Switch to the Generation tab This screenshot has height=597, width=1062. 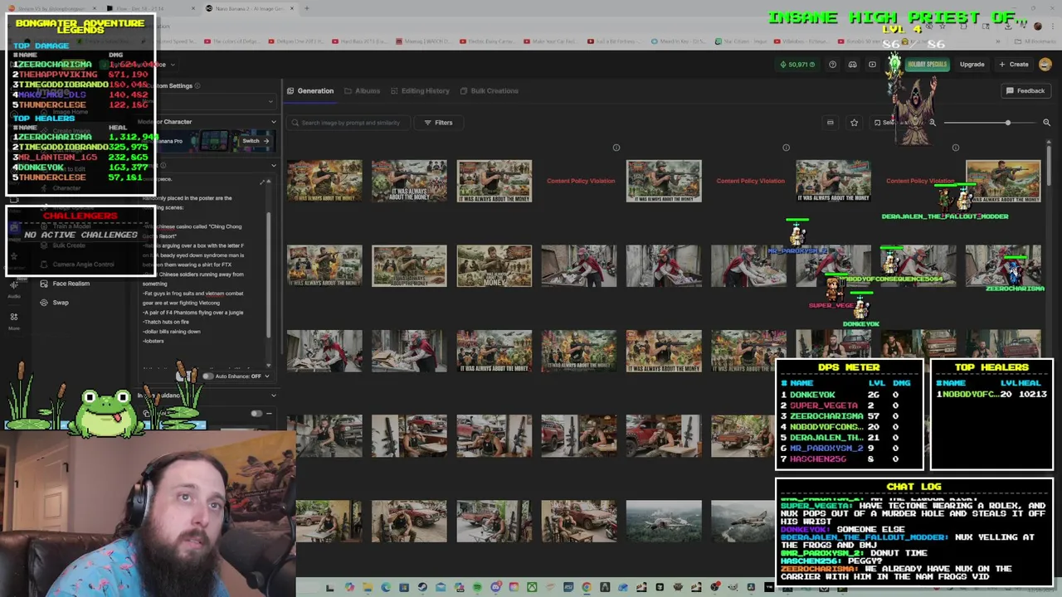pyautogui.click(x=310, y=91)
